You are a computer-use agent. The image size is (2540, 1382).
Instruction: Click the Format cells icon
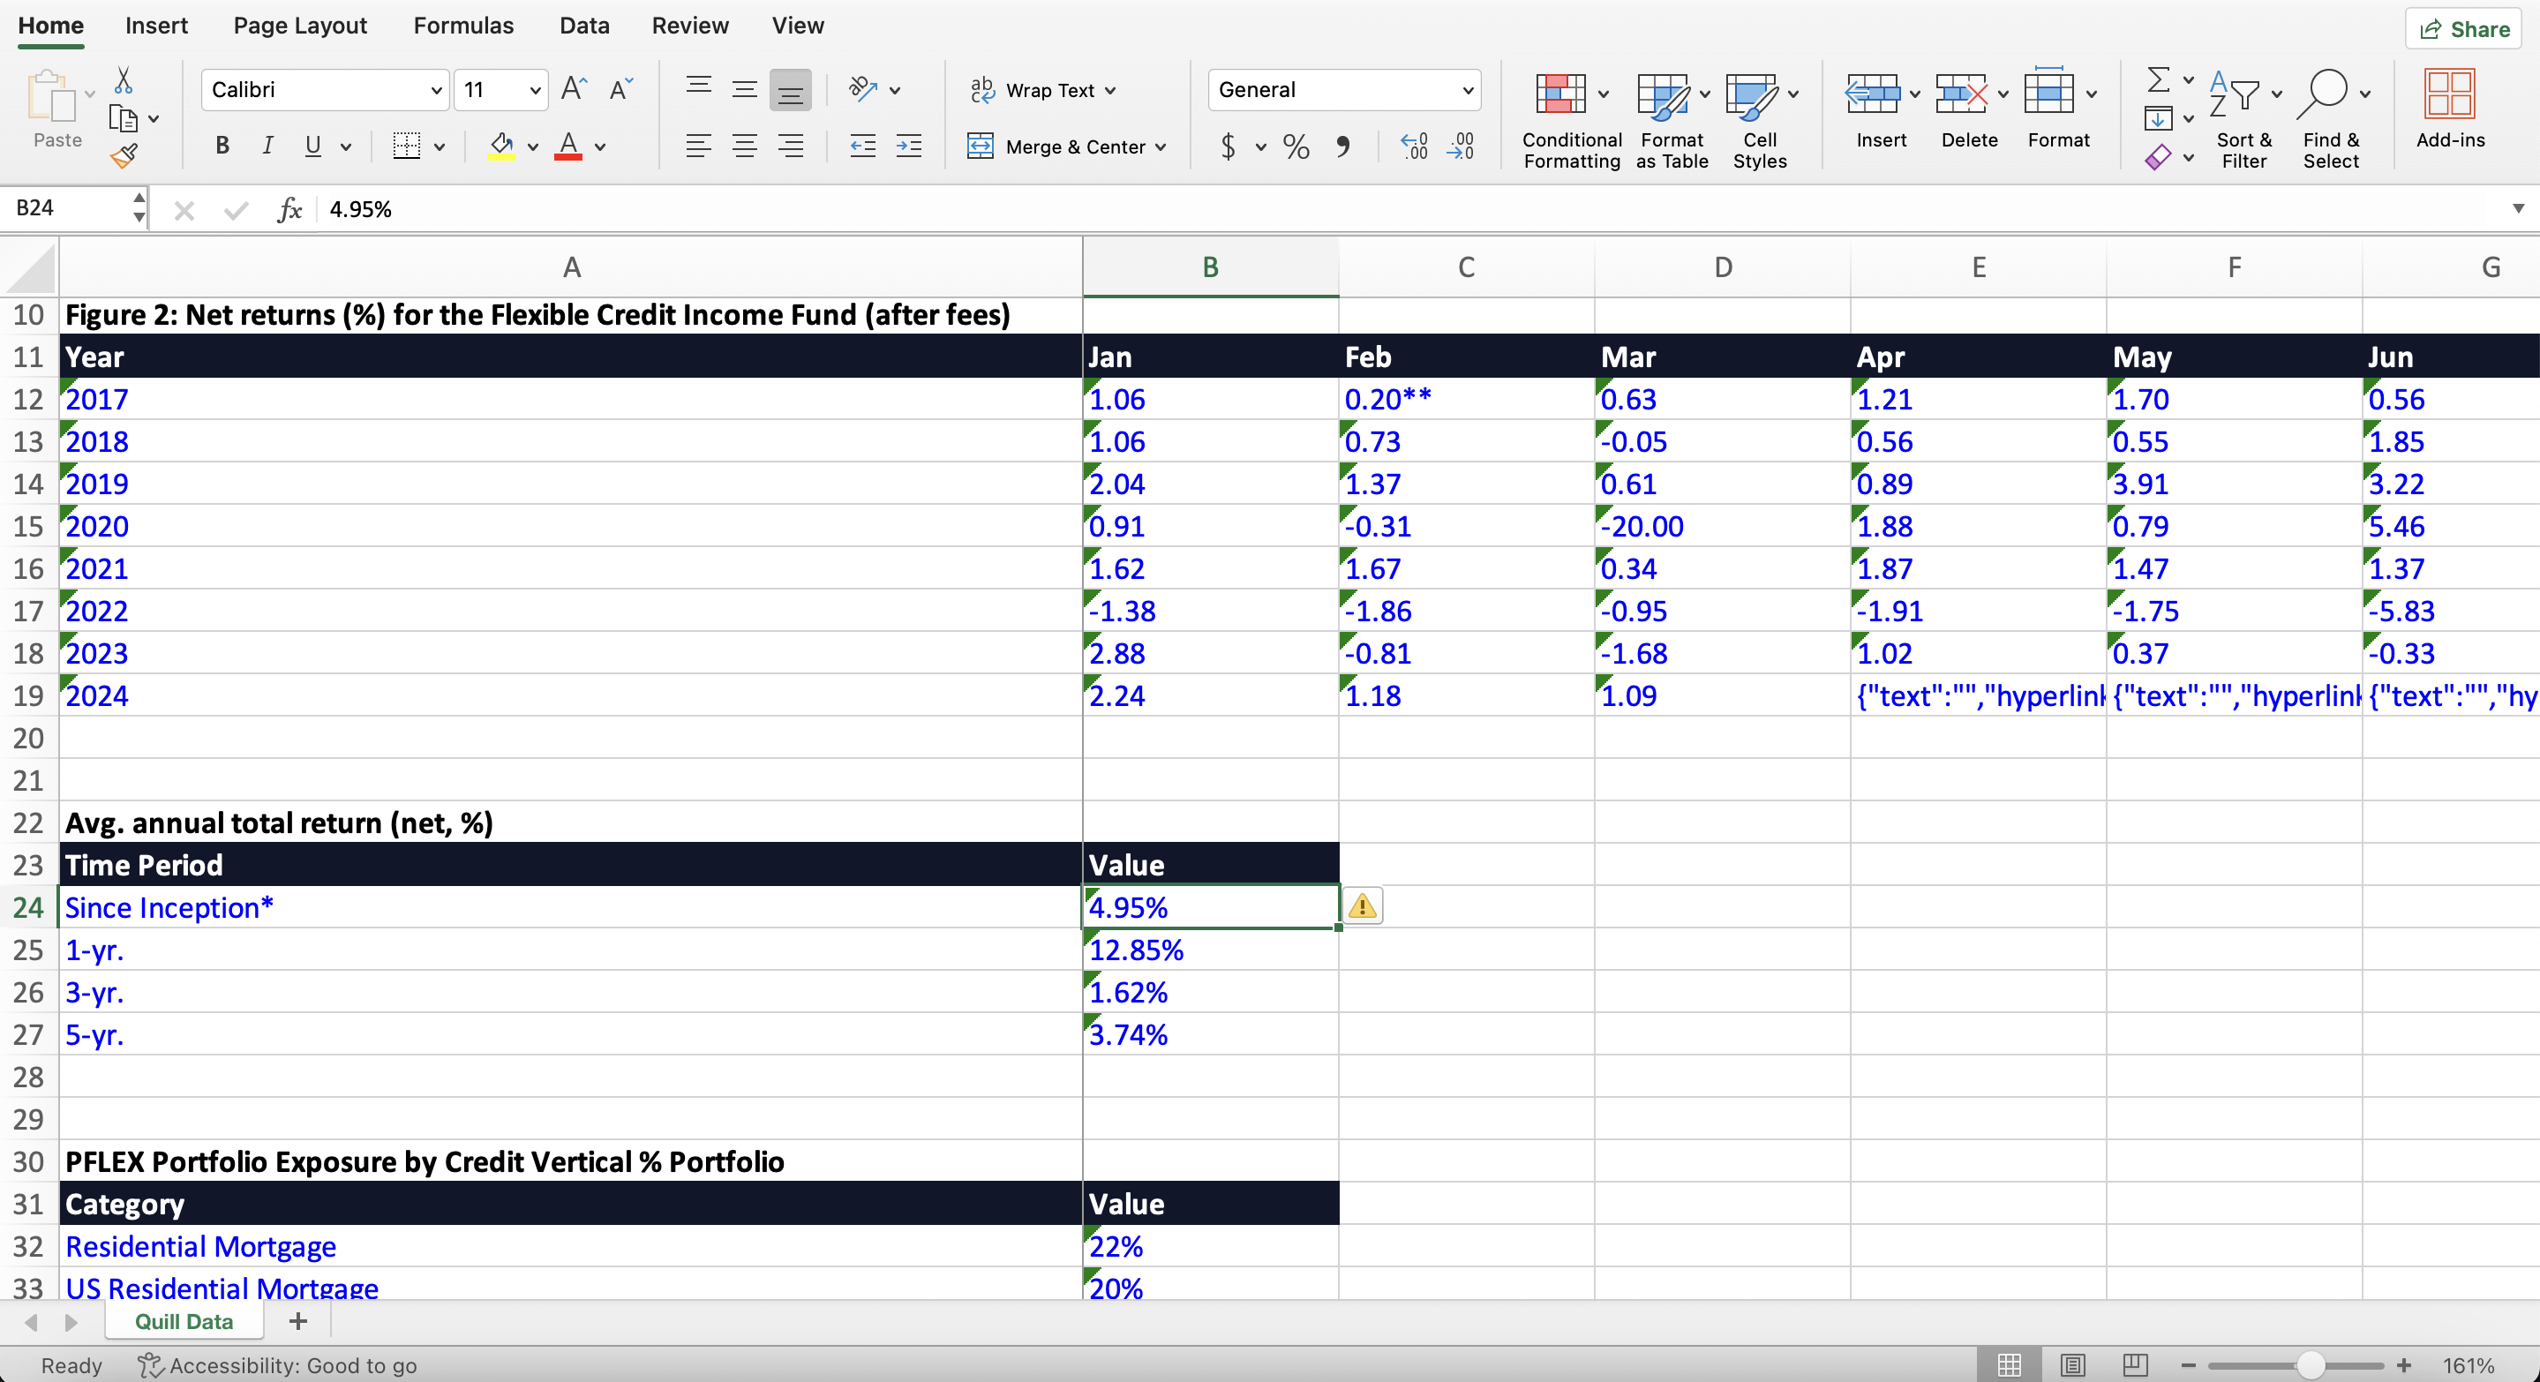(x=2048, y=93)
